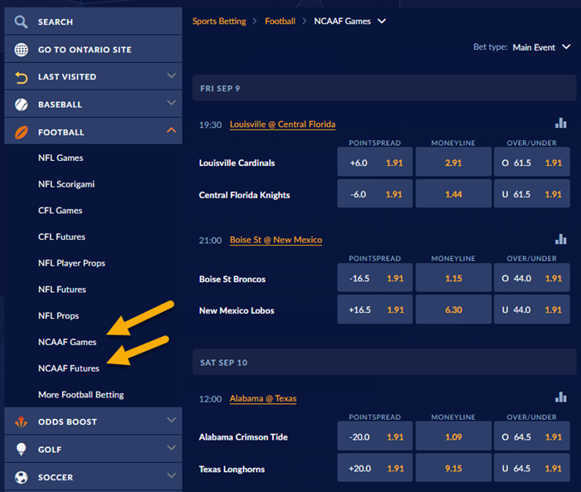Open Boise St @ New Mexico game link
The height and width of the screenshot is (492, 581).
click(276, 240)
